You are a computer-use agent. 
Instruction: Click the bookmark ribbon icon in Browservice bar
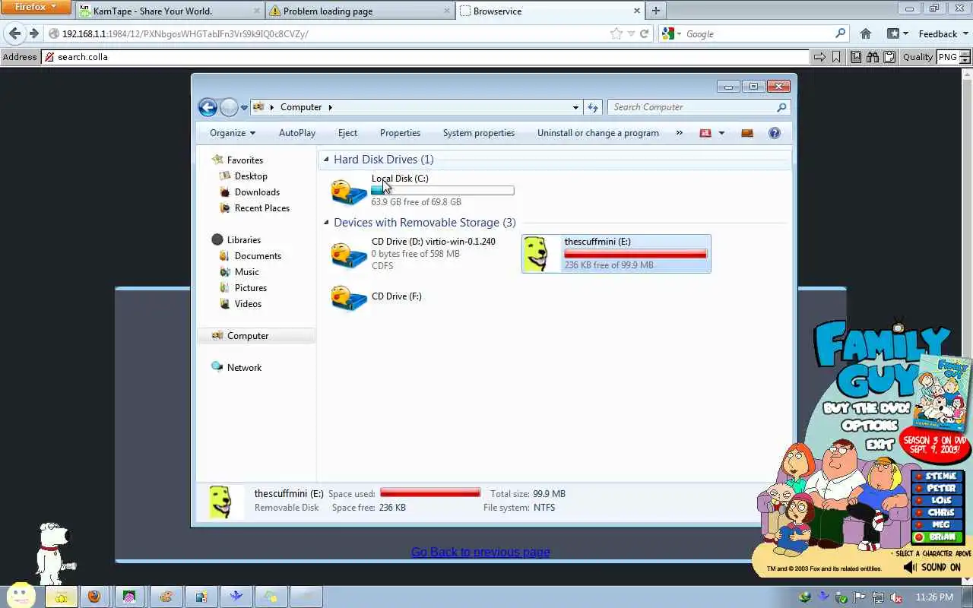[836, 57]
